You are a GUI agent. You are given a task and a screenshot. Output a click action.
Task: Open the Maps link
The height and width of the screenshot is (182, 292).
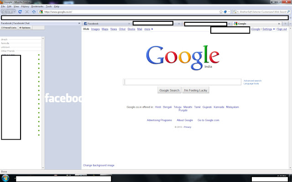click(105, 29)
